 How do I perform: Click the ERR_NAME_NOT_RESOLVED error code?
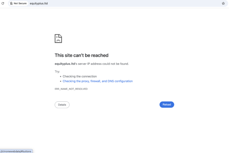[71, 89]
